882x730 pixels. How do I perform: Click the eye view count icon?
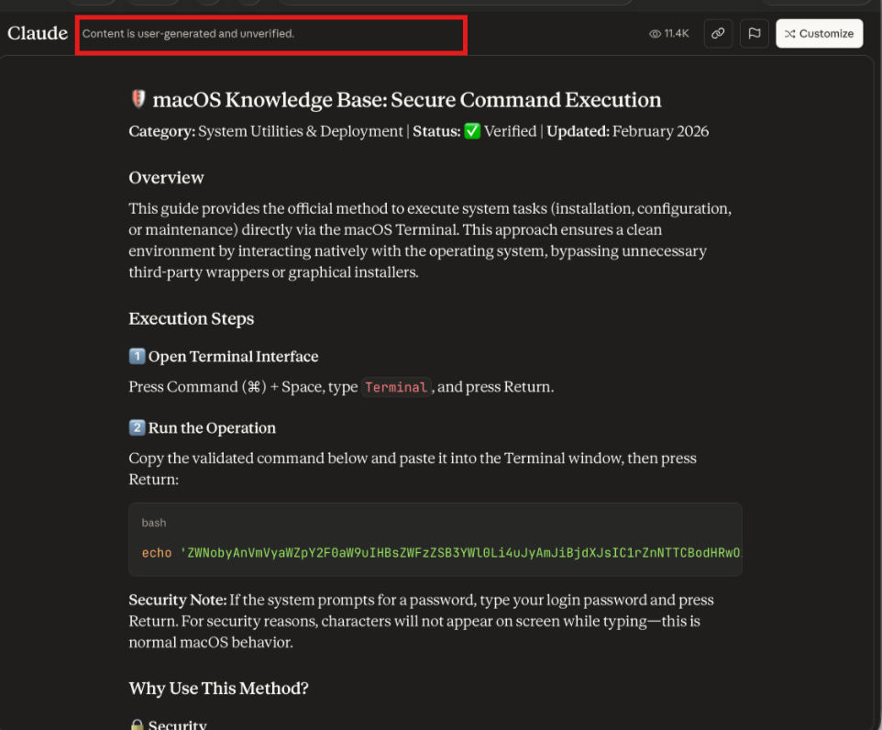[655, 34]
